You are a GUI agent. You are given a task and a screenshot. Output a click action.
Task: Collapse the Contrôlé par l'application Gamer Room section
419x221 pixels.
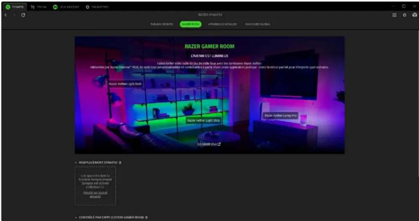click(x=76, y=217)
